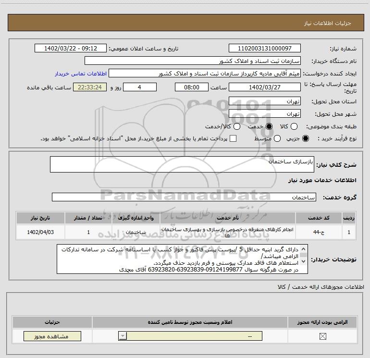Click the نام دستگاه خریدار field
Image resolution: width=370 pixels, height=358 pixels.
click(x=193, y=61)
